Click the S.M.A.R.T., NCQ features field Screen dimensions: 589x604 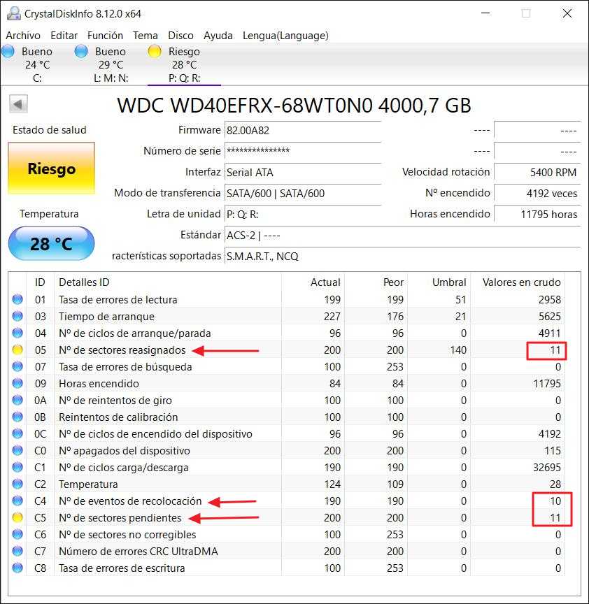click(402, 256)
